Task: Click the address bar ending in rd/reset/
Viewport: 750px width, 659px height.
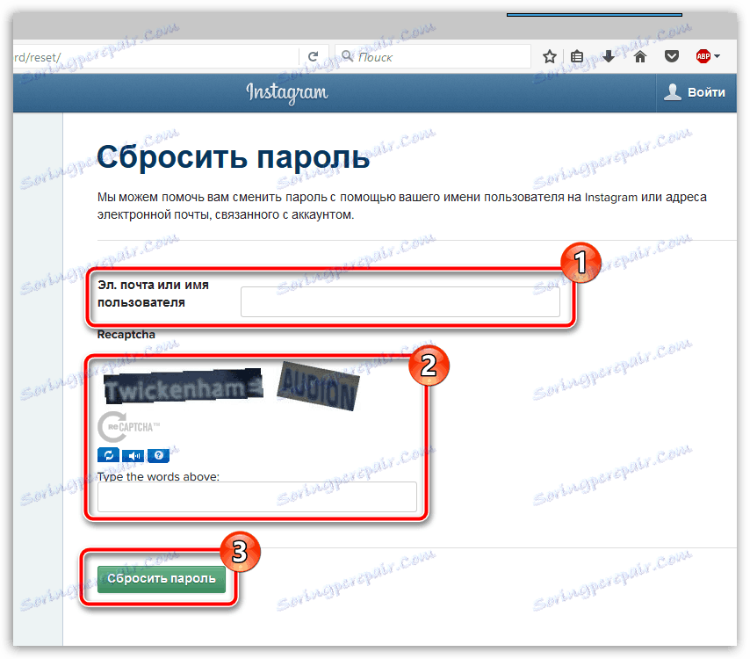Action: click(x=155, y=57)
